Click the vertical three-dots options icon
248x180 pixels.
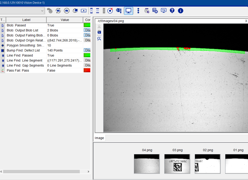pos(138,11)
